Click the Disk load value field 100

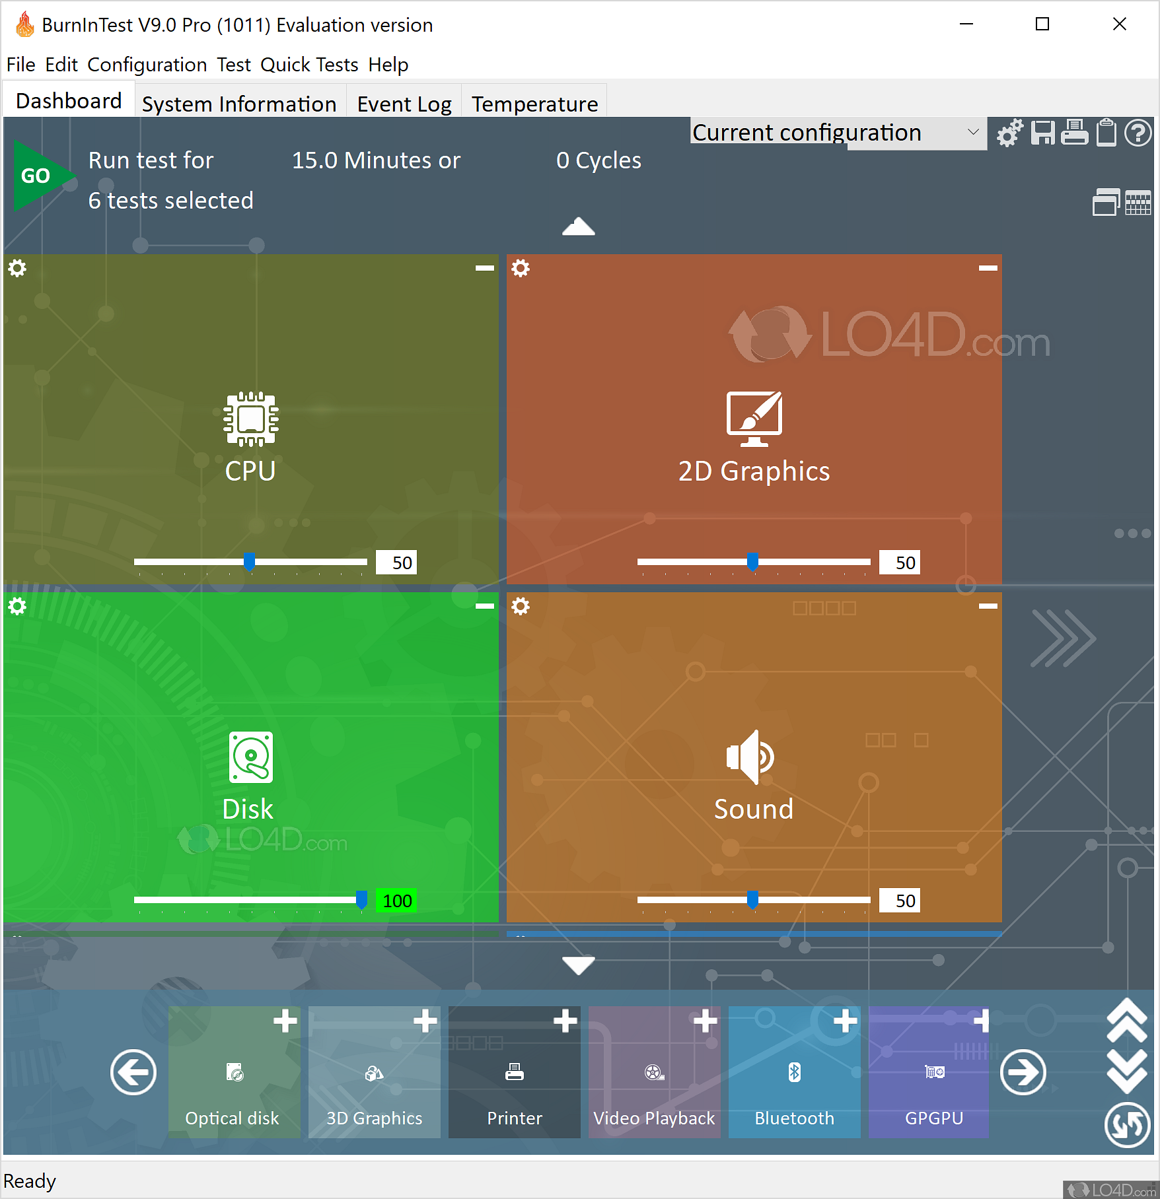(x=396, y=901)
